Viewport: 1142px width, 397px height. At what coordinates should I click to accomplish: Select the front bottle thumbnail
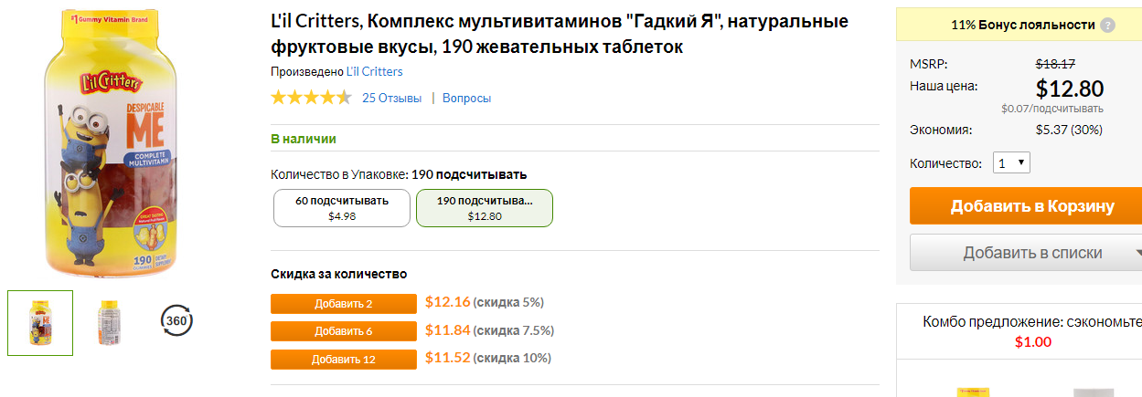click(x=40, y=322)
